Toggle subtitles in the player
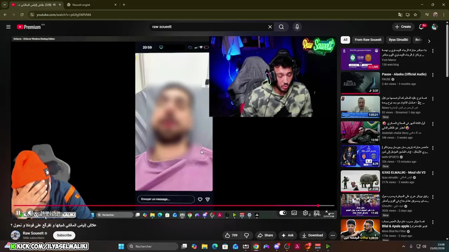Screen dimensions: 449x252 [294, 213]
